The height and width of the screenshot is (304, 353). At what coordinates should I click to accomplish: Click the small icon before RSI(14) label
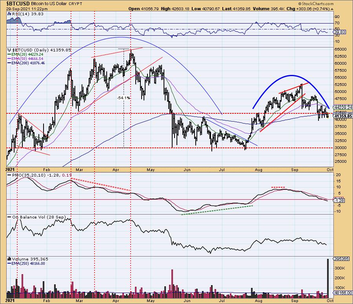(9, 14)
